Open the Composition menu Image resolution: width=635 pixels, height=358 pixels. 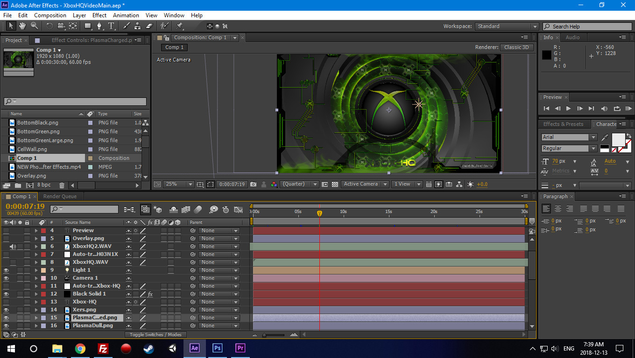pos(50,15)
